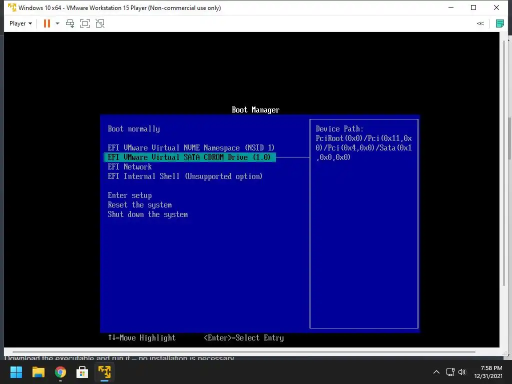Open the Player menu dropdown
The width and height of the screenshot is (512, 384).
[x=20, y=23]
